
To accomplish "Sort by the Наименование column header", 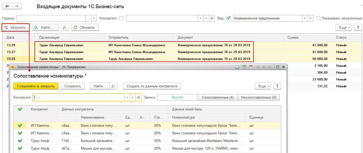I will 99,117.
